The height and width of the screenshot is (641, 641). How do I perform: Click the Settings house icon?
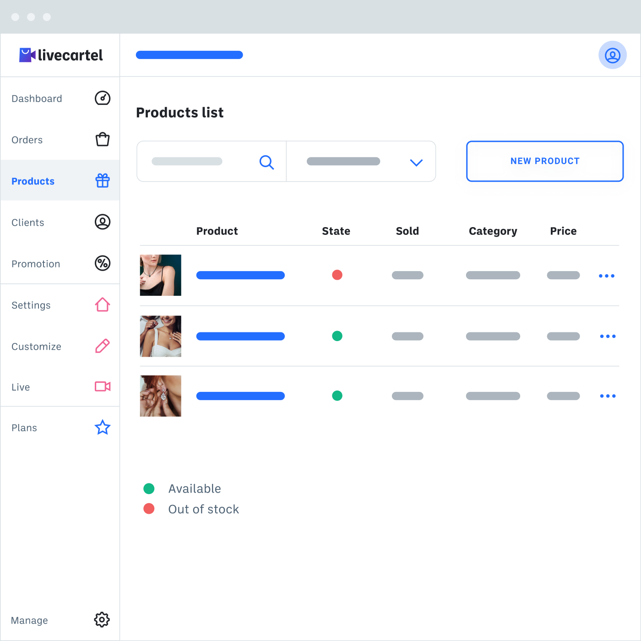102,304
